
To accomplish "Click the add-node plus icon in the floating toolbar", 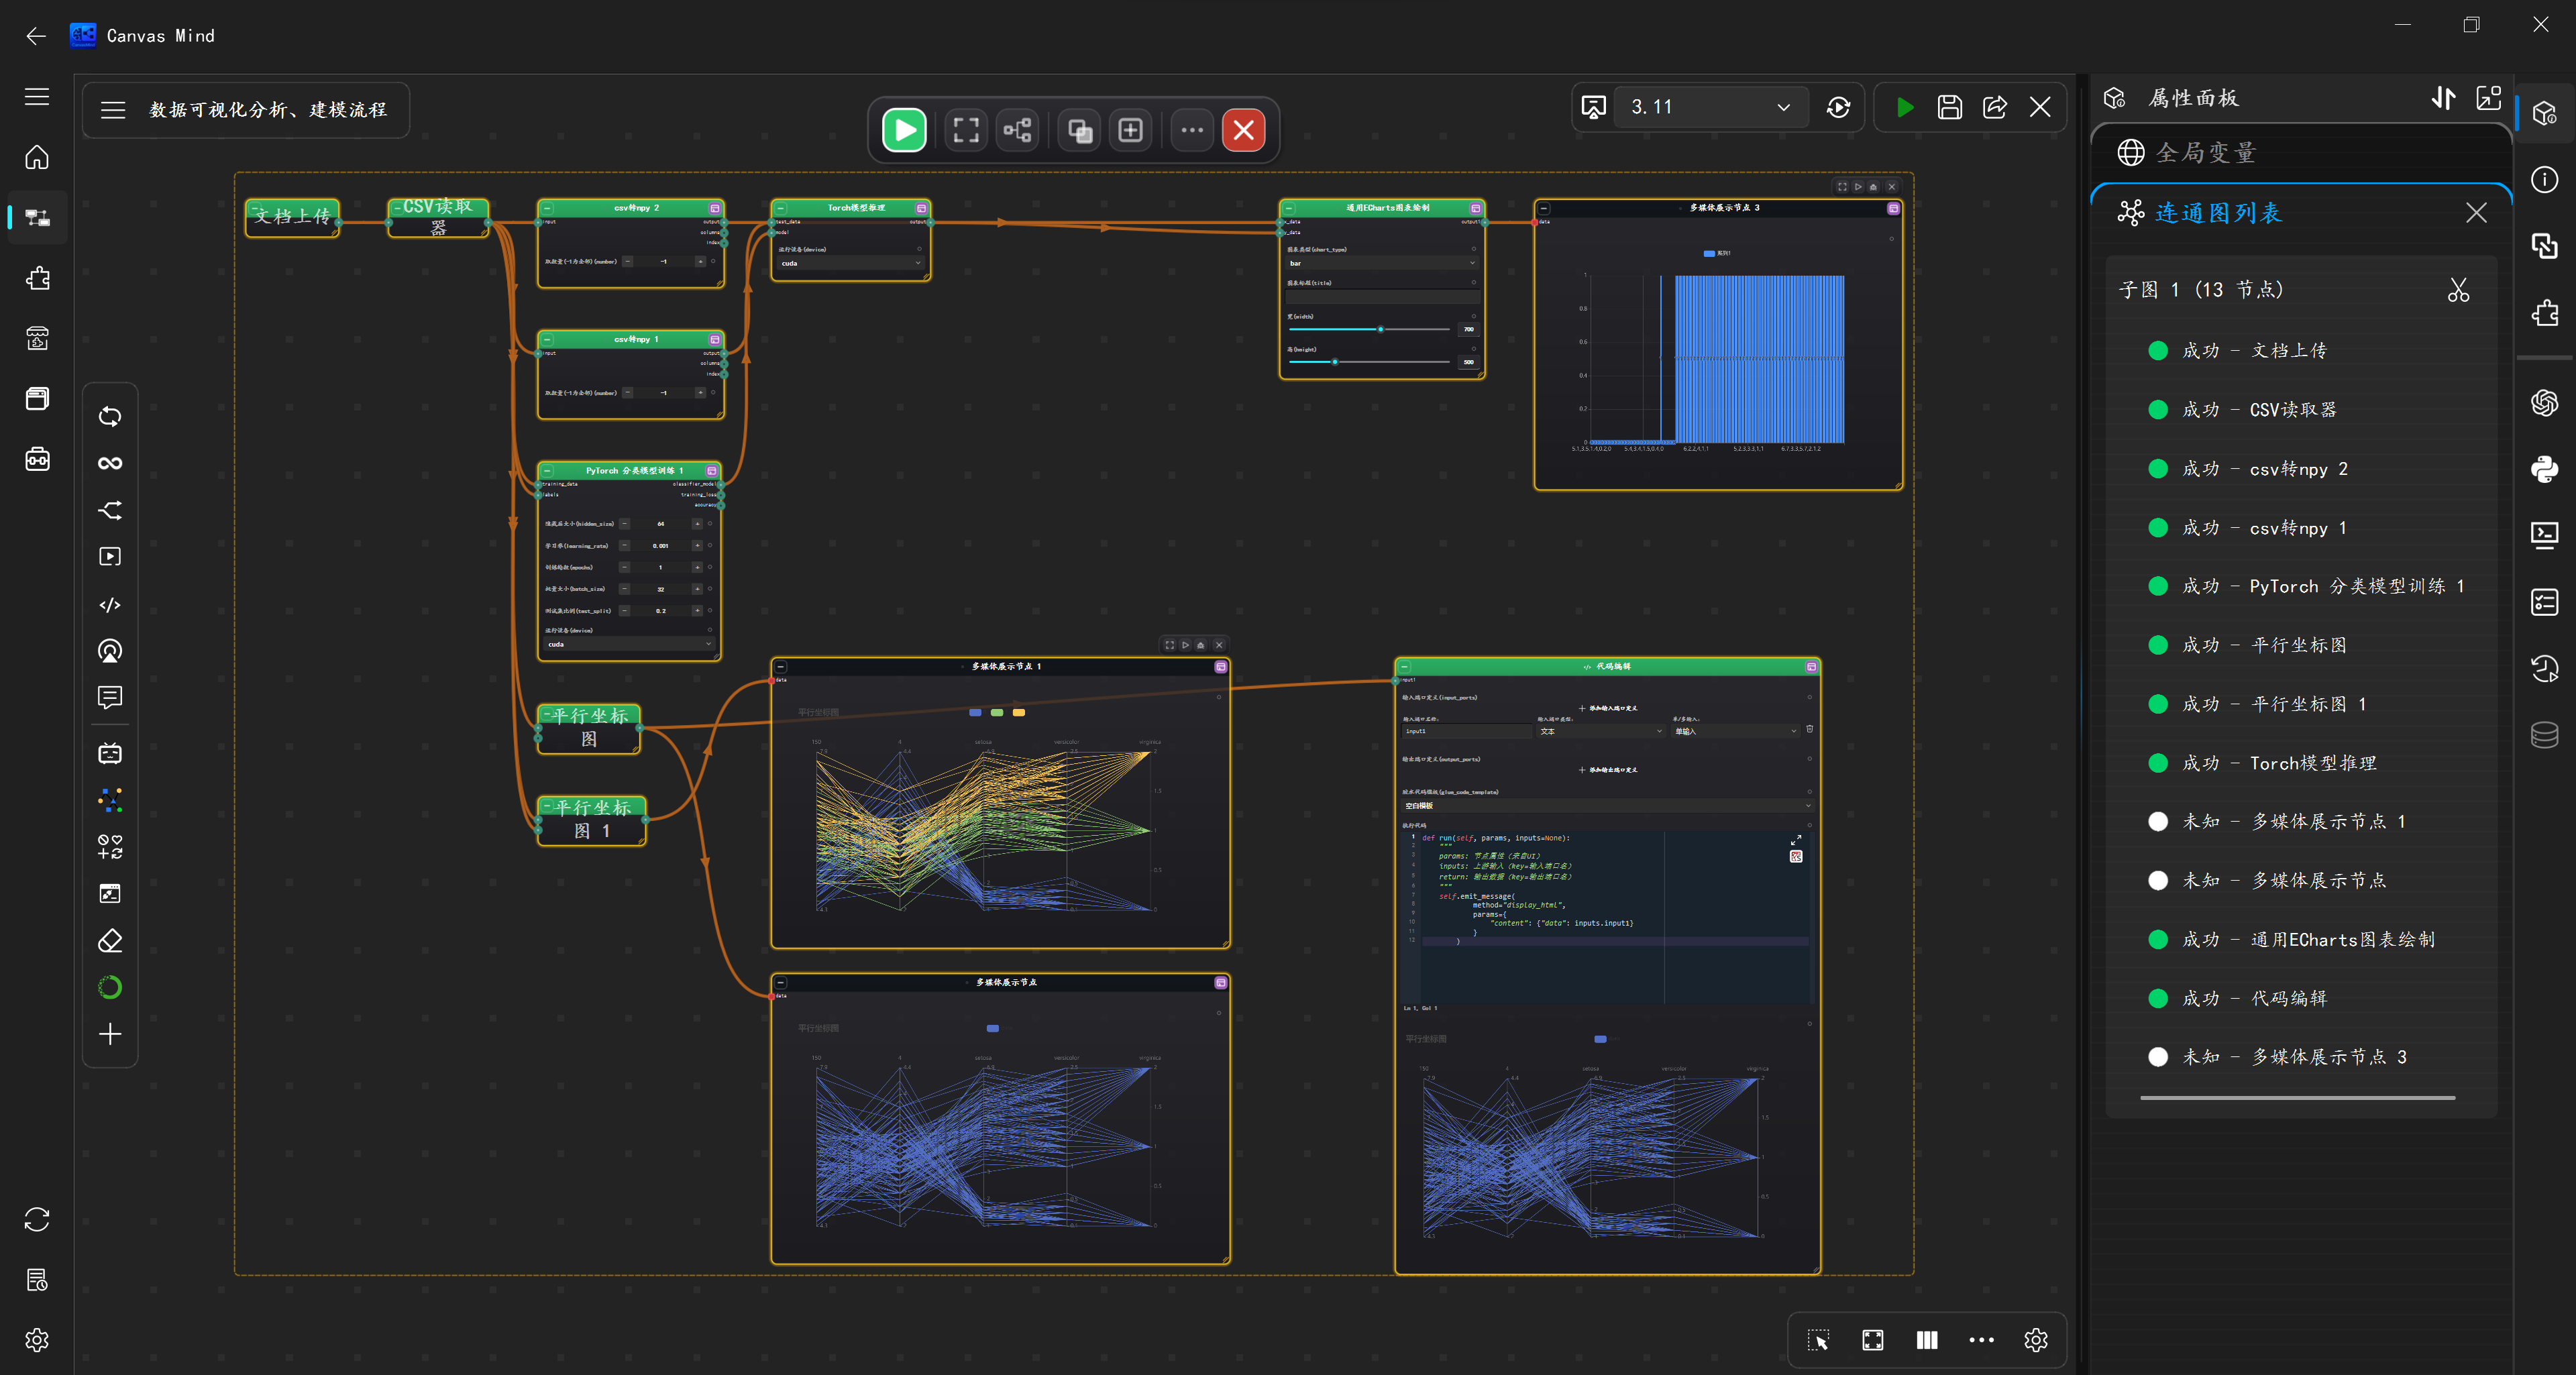I will coord(1131,130).
